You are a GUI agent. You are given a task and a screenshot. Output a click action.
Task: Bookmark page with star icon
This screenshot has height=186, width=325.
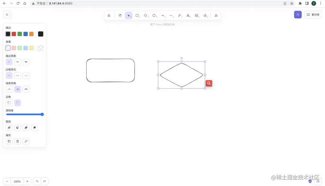pos(292,3)
